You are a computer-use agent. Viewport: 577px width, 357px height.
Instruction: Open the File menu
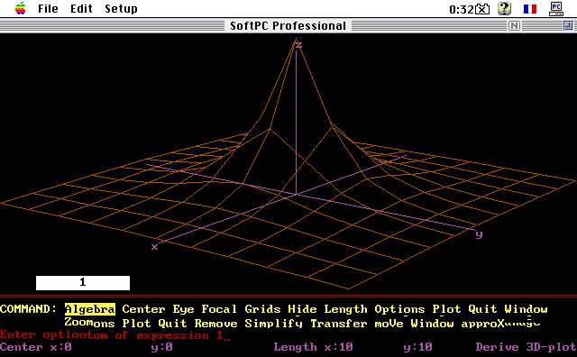(x=48, y=8)
